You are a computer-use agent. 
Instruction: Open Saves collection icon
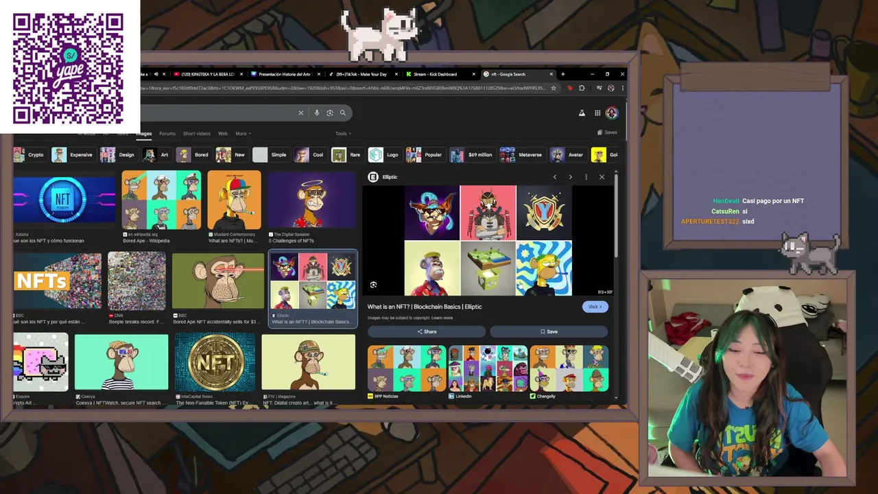[607, 132]
